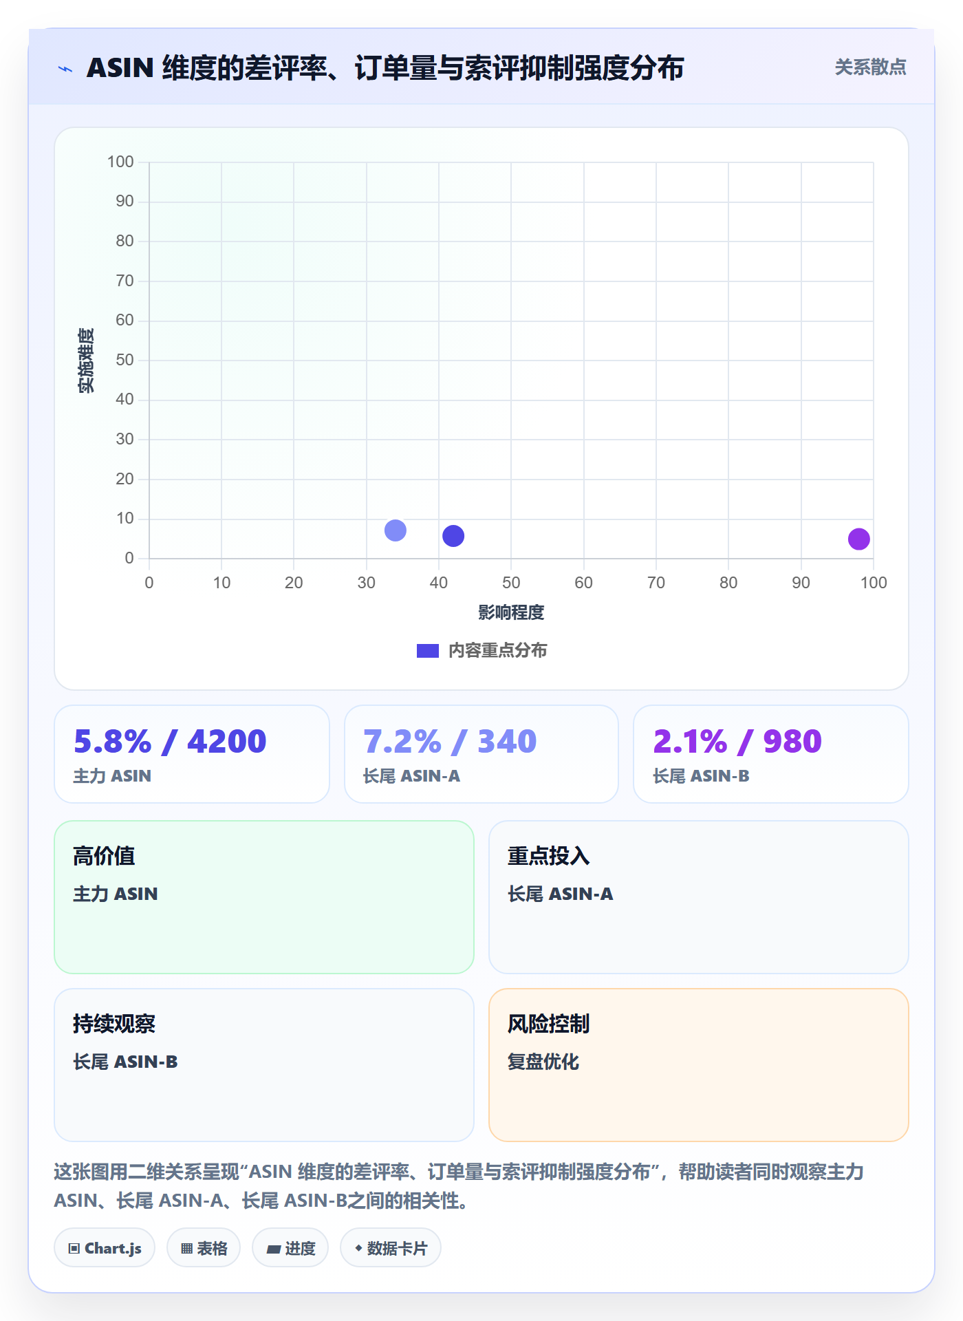Open the 7.2% / 340 长尾 ASIN-A card
Image resolution: width=963 pixels, height=1321 pixels.
pyautogui.click(x=481, y=754)
